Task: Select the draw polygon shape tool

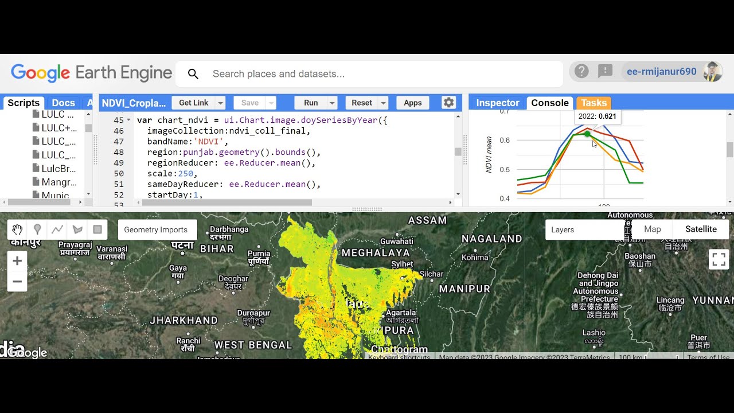Action: (x=77, y=229)
